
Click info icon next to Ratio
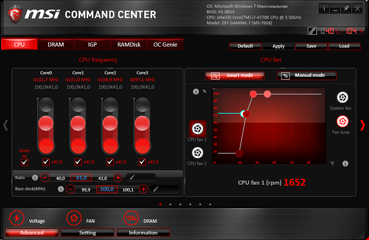click(x=35, y=178)
